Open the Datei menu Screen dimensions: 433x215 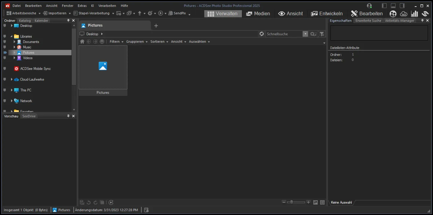click(x=16, y=6)
